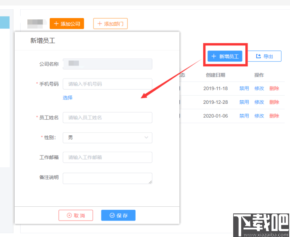Click 禁用 in the 2020-01-06 row
This screenshot has height=237, width=290.
click(x=244, y=116)
